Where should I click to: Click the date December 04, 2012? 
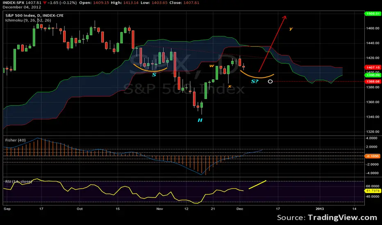pyautogui.click(x=22, y=7)
